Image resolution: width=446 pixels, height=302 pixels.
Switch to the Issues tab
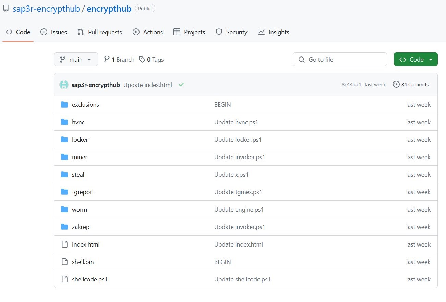tap(54, 32)
